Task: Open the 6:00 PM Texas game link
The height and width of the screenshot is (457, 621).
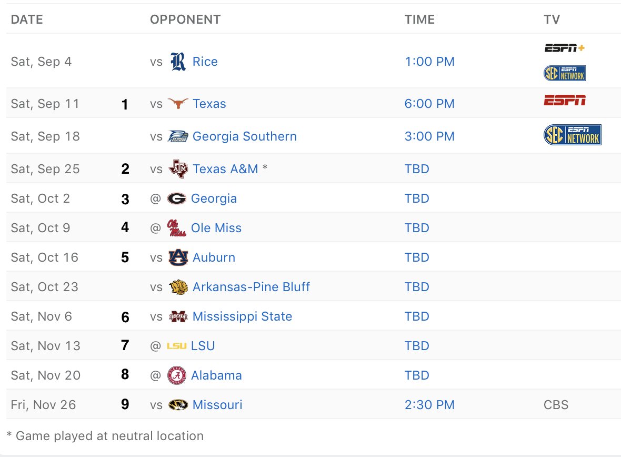Action: click(x=429, y=104)
